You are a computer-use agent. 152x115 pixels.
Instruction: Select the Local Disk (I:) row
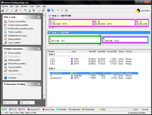click(x=94, y=73)
